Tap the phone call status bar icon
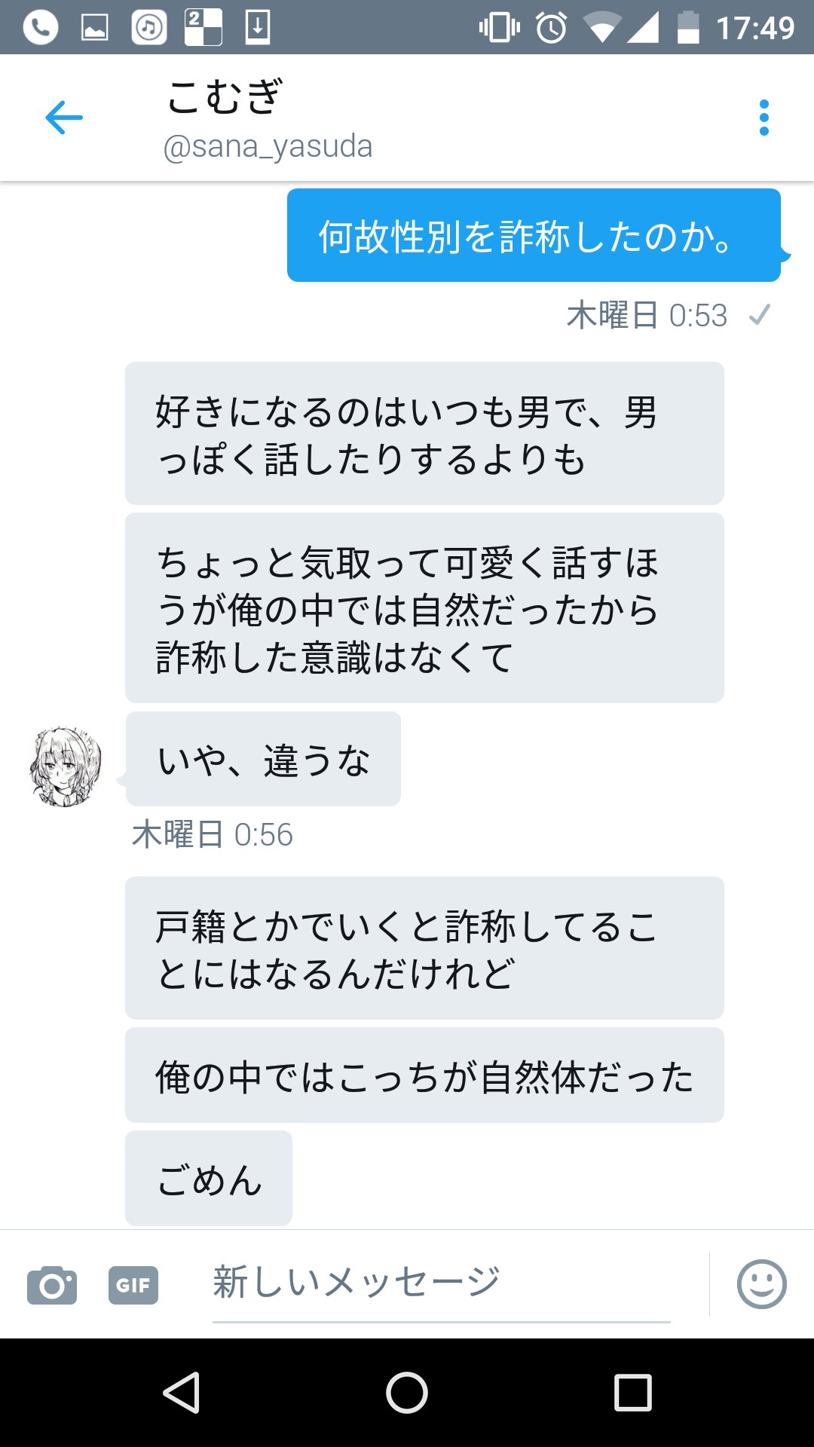The image size is (814, 1447). click(40, 28)
